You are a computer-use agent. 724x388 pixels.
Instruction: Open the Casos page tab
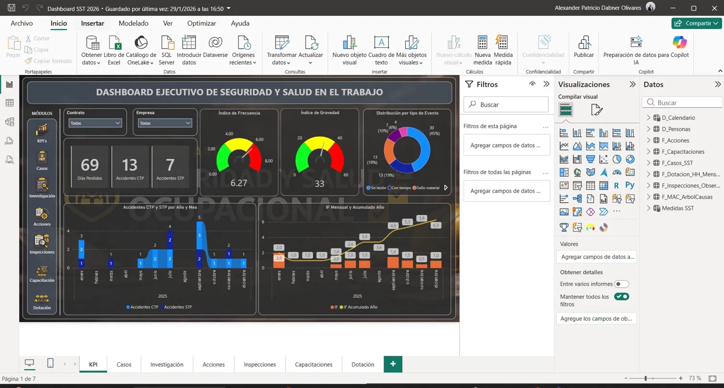click(x=124, y=364)
